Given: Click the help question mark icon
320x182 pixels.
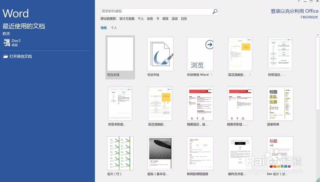Looking at the screenshot, I should (x=299, y=1).
